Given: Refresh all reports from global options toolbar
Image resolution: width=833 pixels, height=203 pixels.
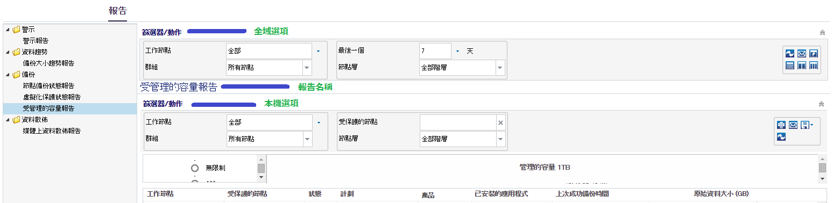Looking at the screenshot, I should pos(789,54).
